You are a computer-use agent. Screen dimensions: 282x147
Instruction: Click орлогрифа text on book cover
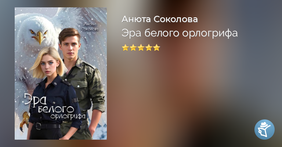click(x=68, y=116)
